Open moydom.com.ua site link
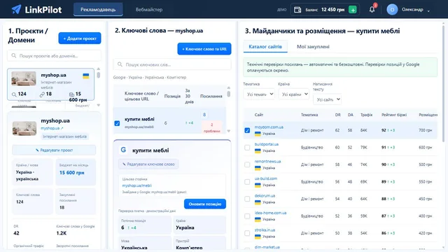The height and width of the screenshot is (252, 448). 269,127
